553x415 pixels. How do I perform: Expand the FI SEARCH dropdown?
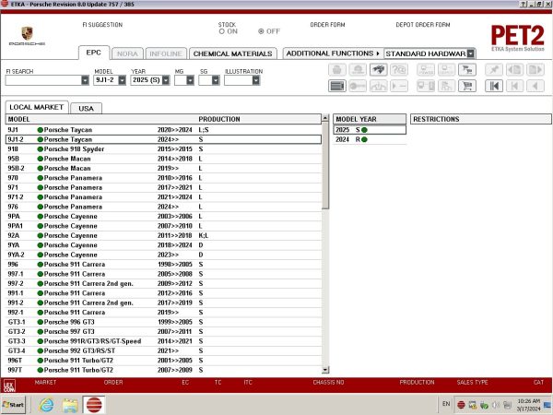pyautogui.click(x=85, y=80)
